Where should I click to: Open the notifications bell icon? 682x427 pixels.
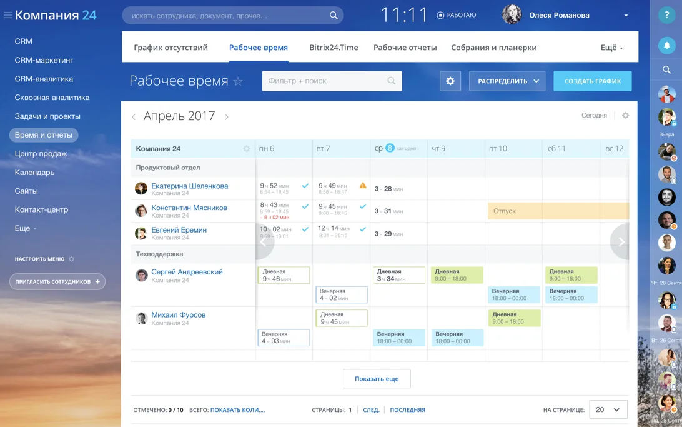(x=666, y=46)
